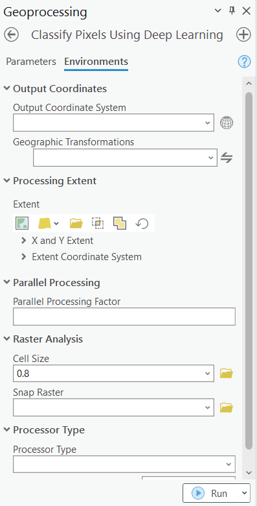The height and width of the screenshot is (506, 257).
Task: Open the help question mark icon
Action: 245,62
